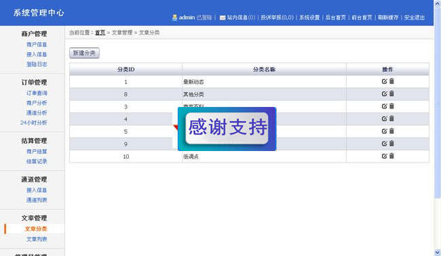The height and width of the screenshot is (256, 441).
Task: Open 商户结算 under 结算管理
Action: tap(37, 151)
